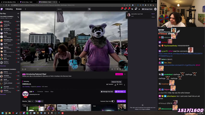This screenshot has width=205, height=115.
Task: Go to the Following page
Action: 9,9
